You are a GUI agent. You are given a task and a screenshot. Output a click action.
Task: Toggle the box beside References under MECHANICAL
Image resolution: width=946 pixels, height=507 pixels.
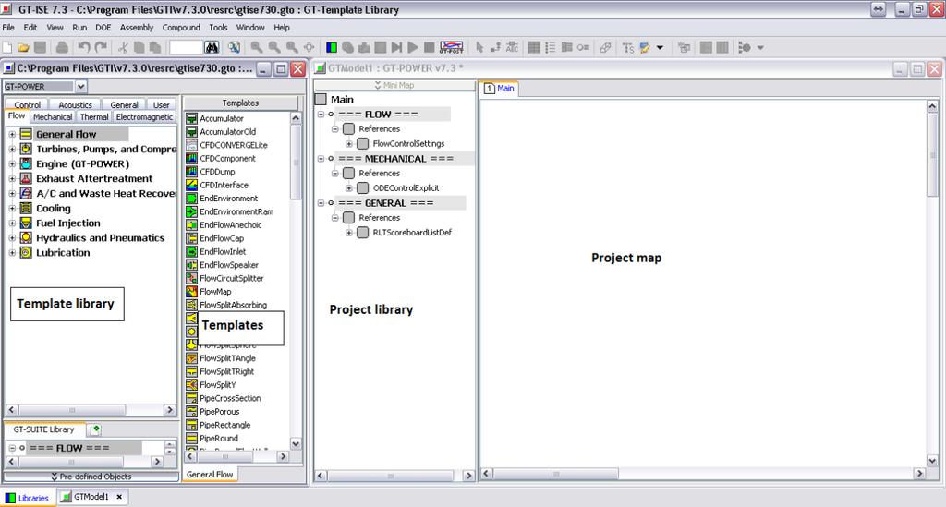coord(348,173)
